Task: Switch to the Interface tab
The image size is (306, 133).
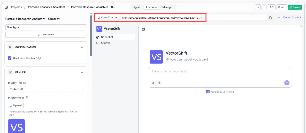Action: pyautogui.click(x=151, y=7)
